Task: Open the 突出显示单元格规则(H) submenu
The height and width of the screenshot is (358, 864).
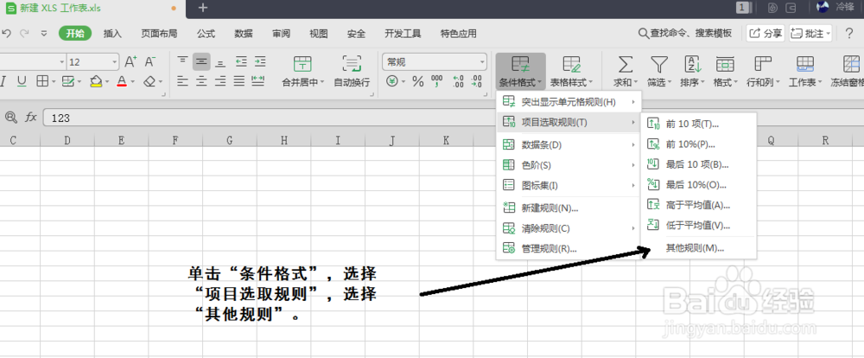Action: click(x=569, y=102)
